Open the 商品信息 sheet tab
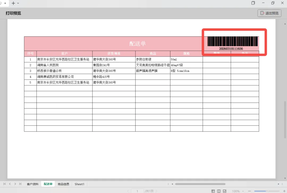 click(63, 184)
